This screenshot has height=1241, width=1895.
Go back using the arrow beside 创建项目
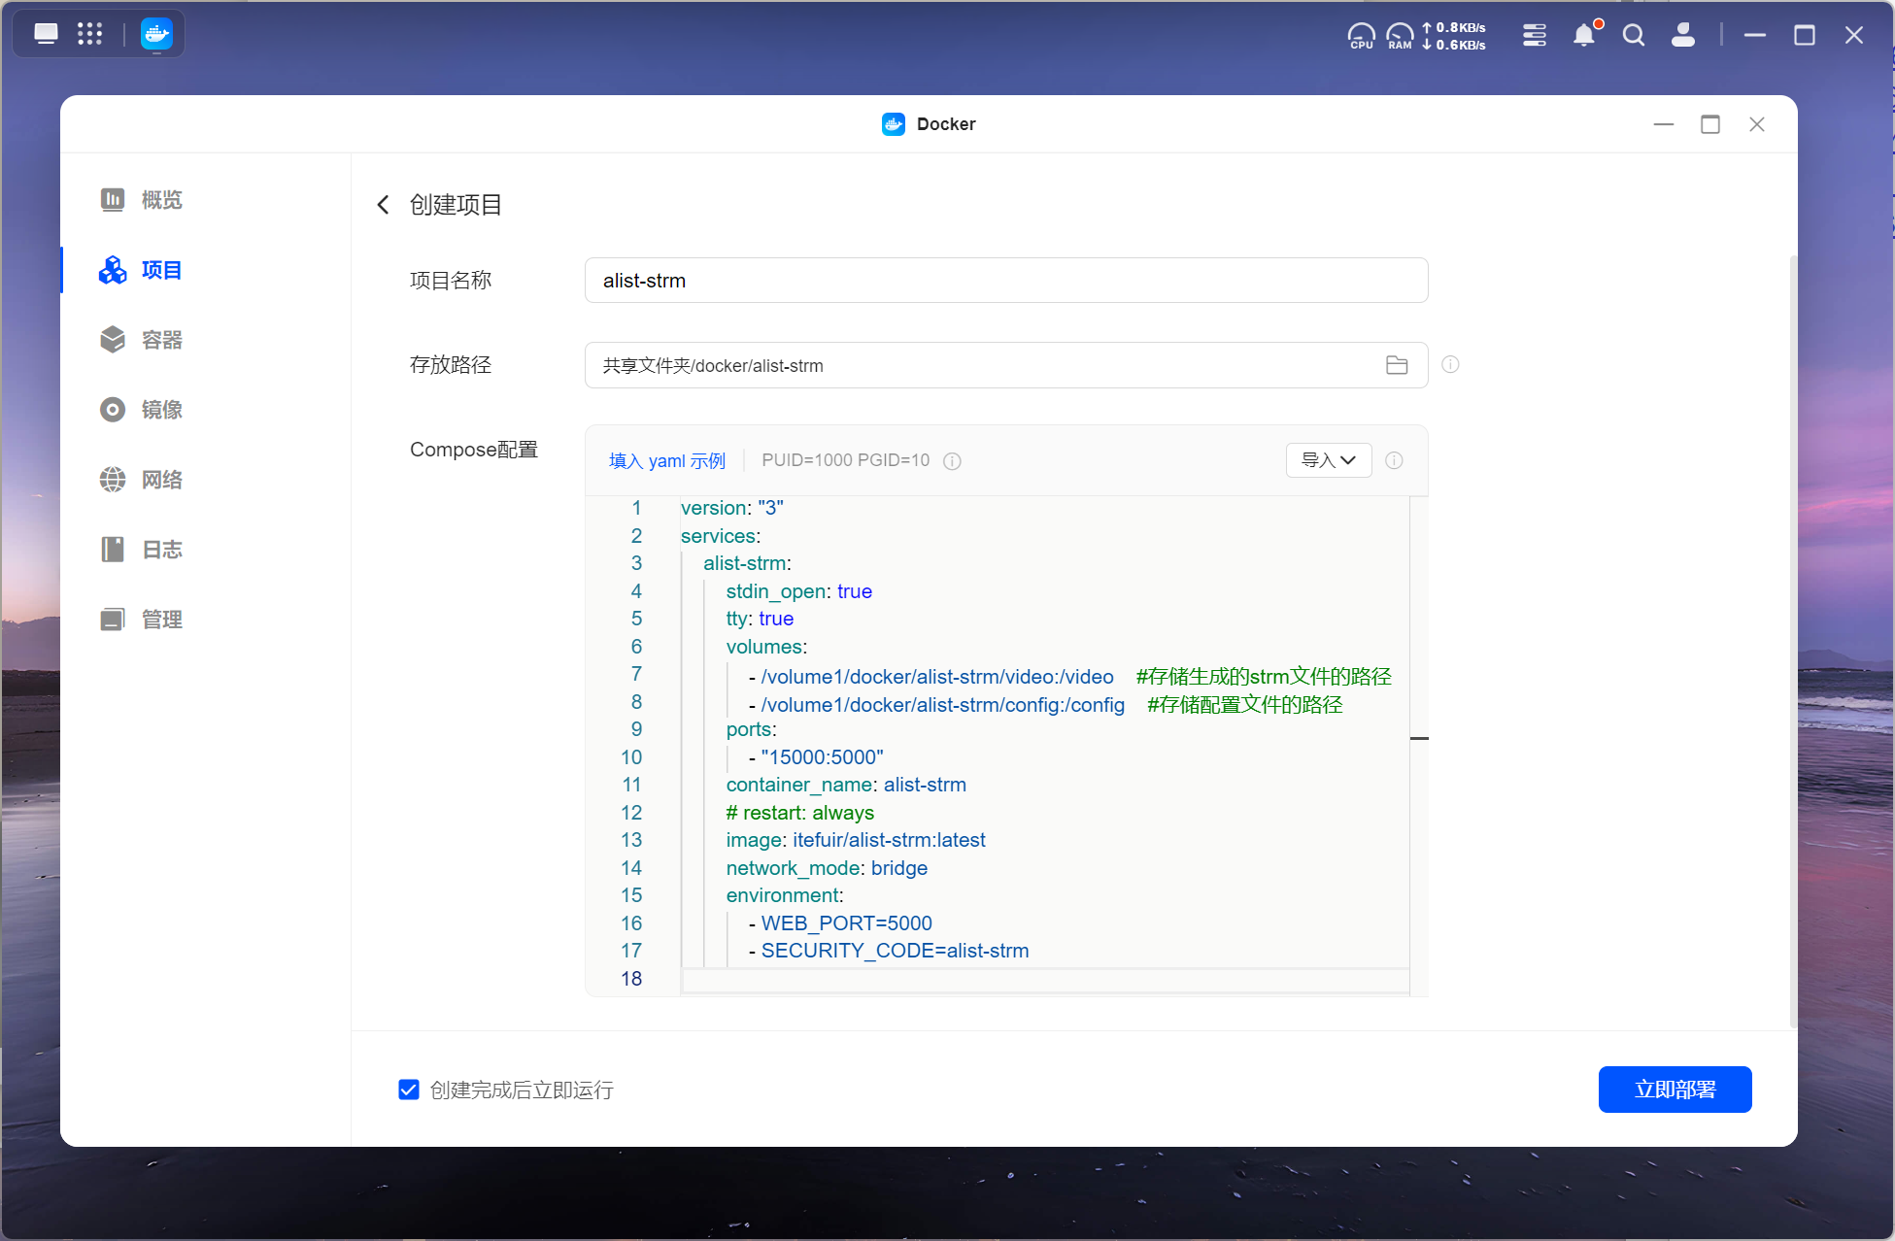coord(383,205)
